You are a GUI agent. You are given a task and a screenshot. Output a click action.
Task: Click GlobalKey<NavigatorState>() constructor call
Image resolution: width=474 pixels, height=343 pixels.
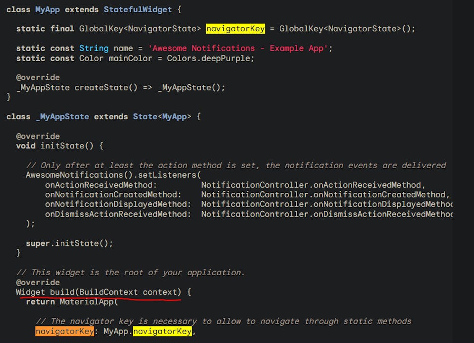click(x=345, y=29)
